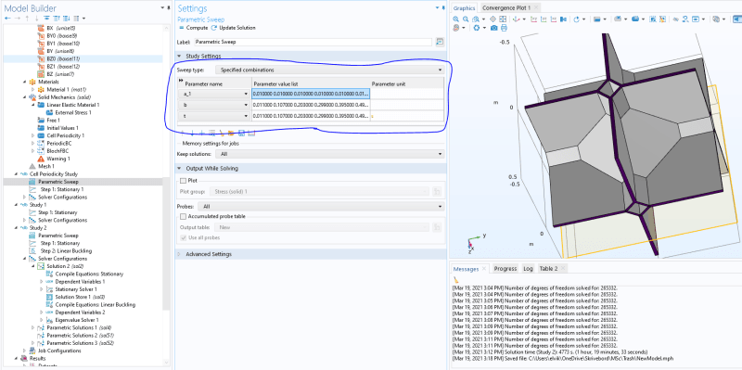
Task: Open Model Builder tree view options dropdown
Action: click(83, 18)
